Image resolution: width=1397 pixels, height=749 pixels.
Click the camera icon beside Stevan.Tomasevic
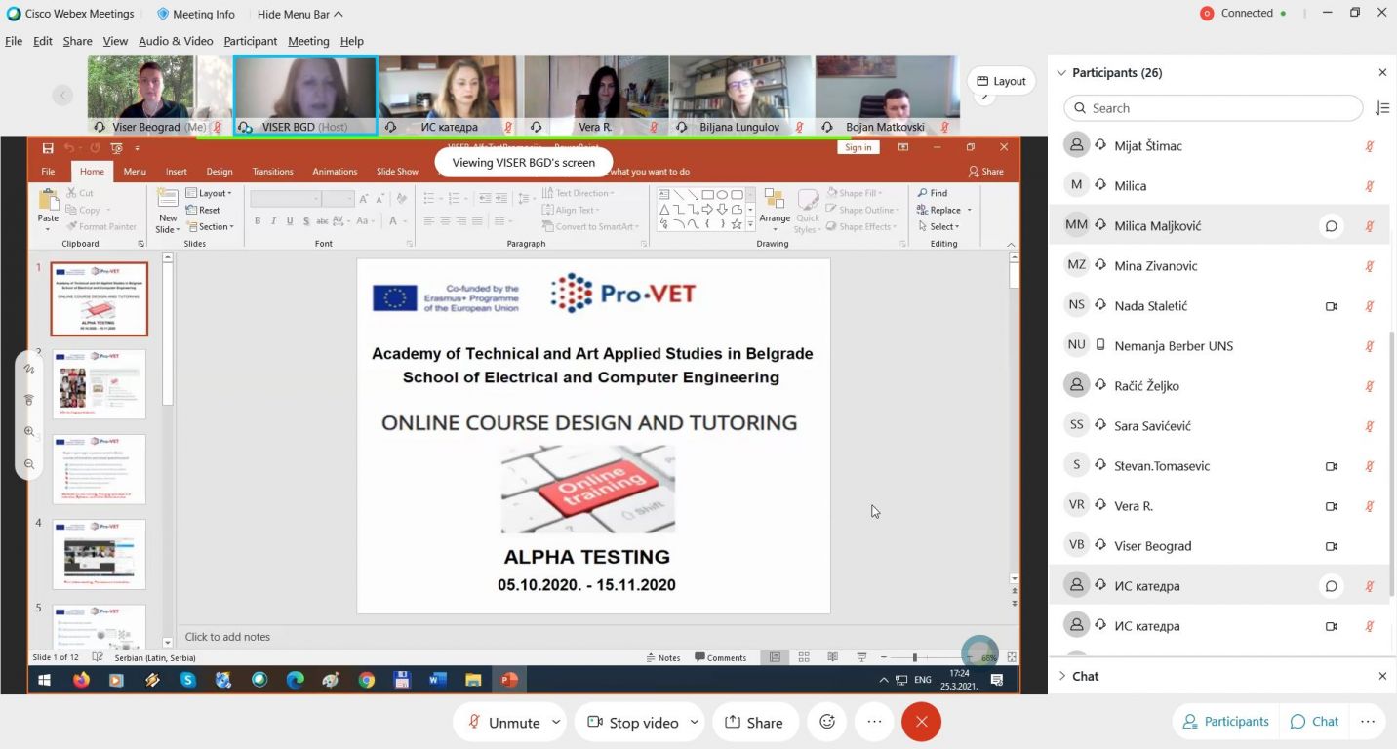click(x=1331, y=466)
